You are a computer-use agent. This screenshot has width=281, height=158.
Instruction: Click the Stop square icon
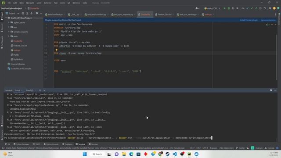pos(237,8)
